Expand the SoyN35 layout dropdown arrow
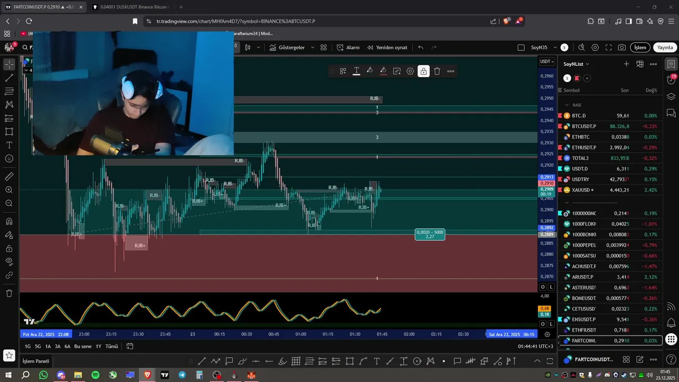Image resolution: width=679 pixels, height=382 pixels. click(555, 47)
